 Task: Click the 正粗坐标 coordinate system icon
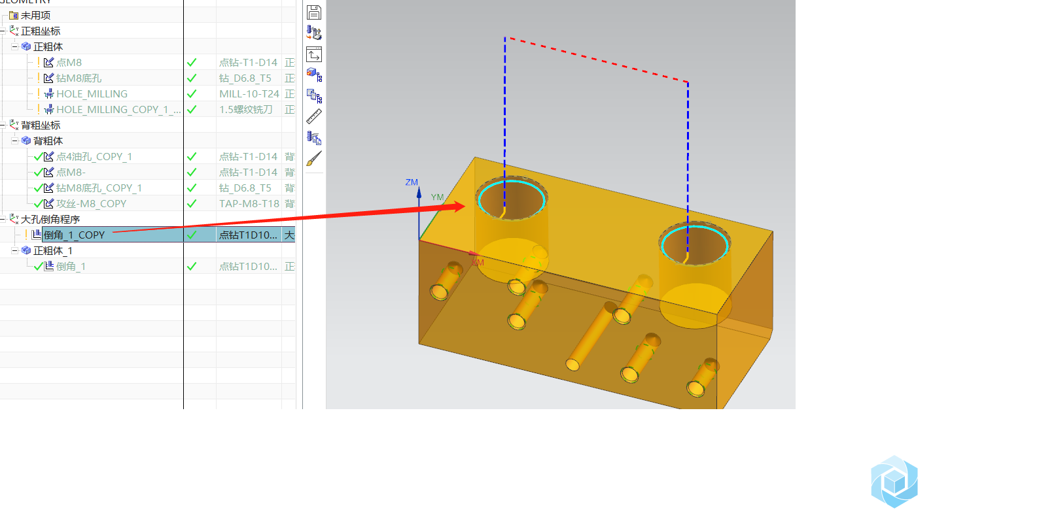pyautogui.click(x=14, y=31)
